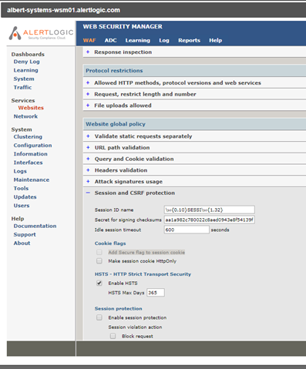
Task: Expand Headers validation section
Action: pos(88,170)
